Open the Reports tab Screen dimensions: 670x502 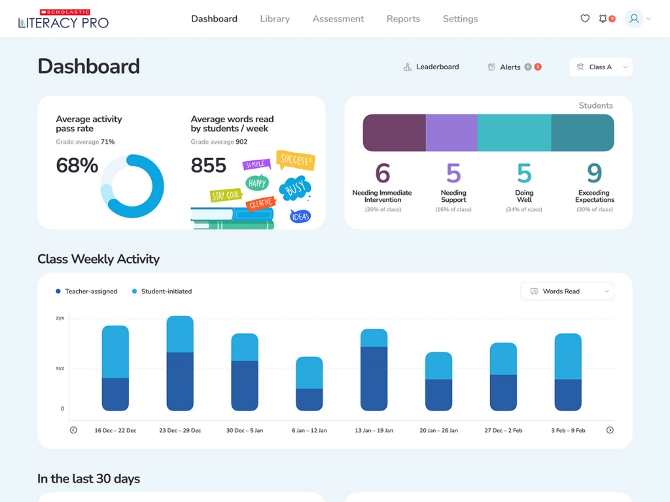403,19
